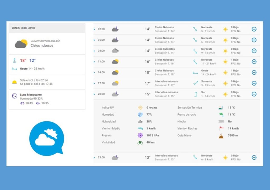Click the thermometer icon beside 18° 12°
The width and height of the screenshot is (270, 190).
(15, 61)
